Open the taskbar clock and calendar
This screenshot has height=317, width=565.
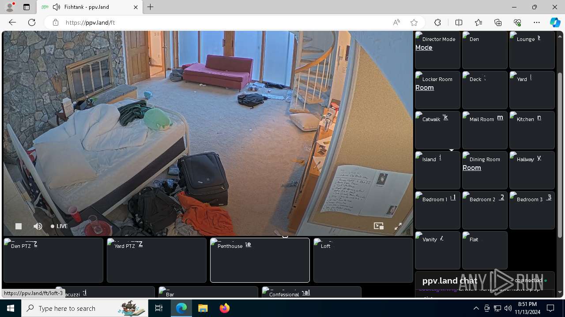pyautogui.click(x=527, y=308)
